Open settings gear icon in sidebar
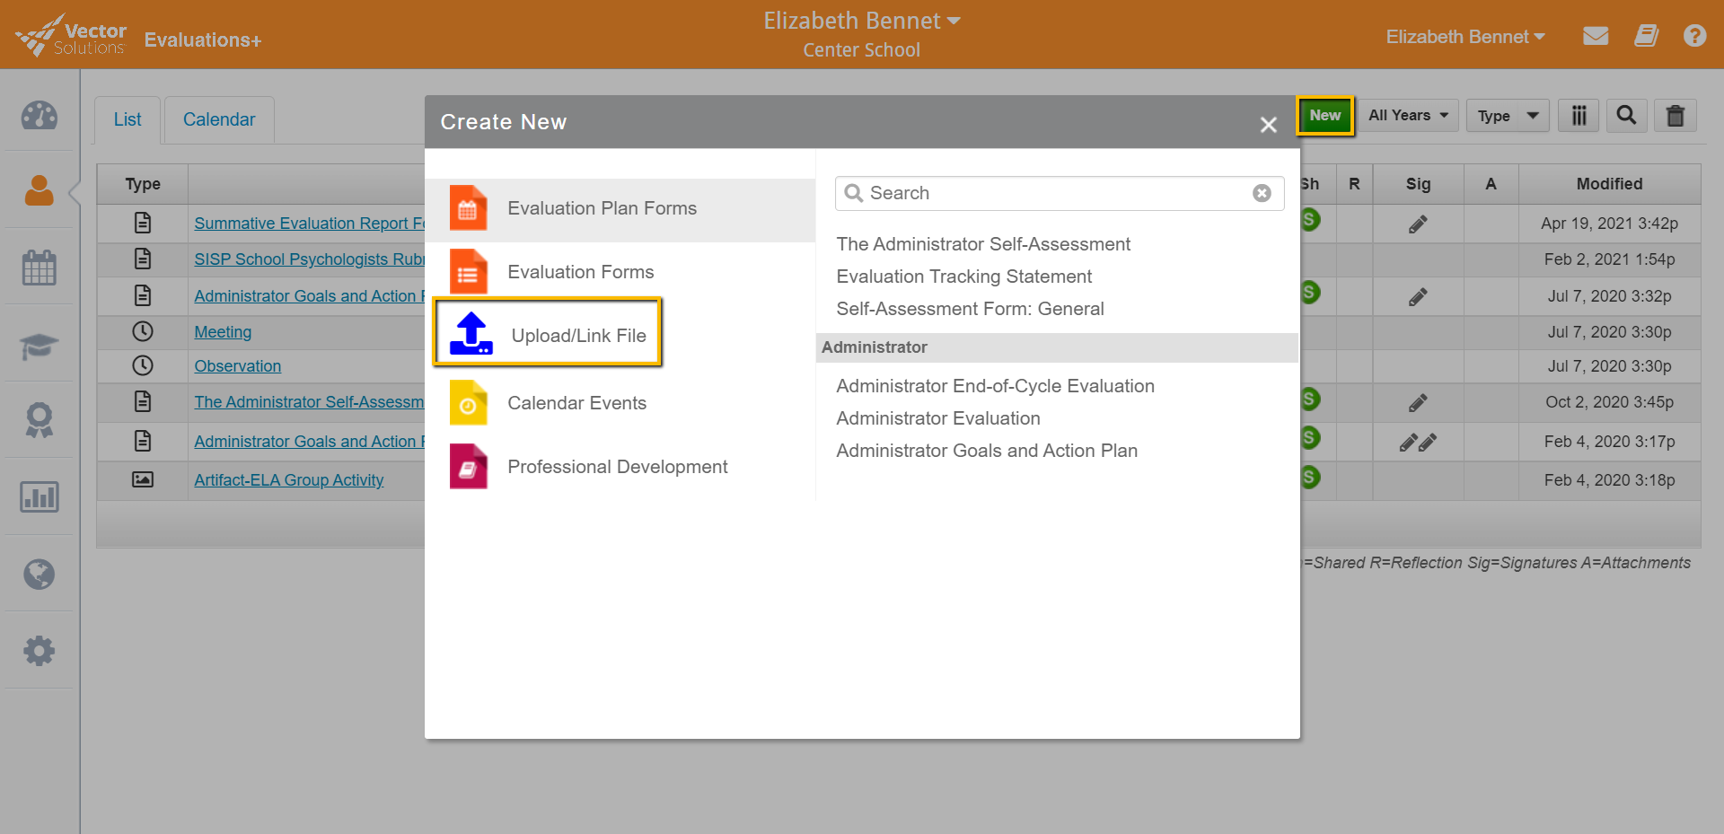This screenshot has height=834, width=1724. tap(40, 651)
